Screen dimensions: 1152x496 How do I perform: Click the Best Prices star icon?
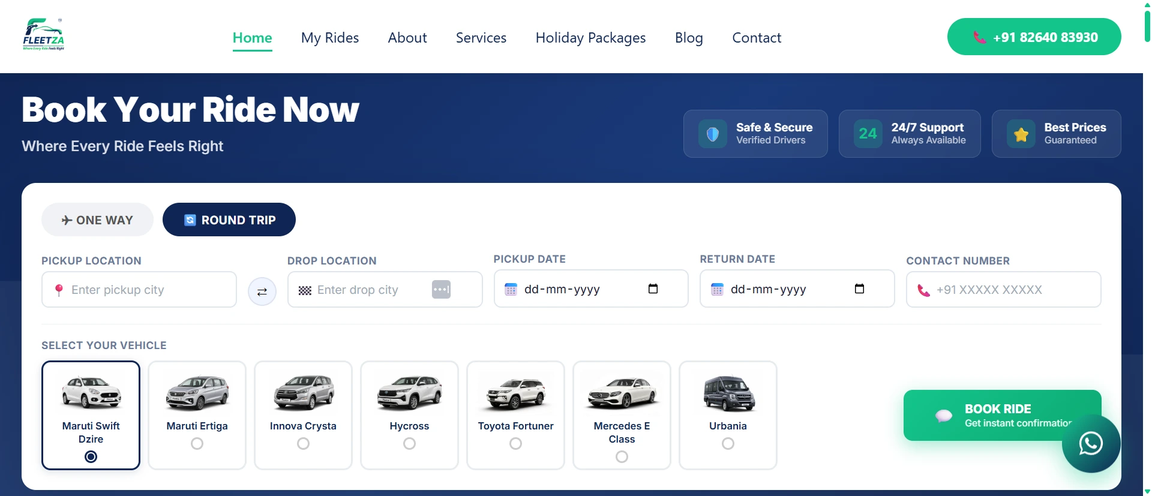click(x=1021, y=134)
